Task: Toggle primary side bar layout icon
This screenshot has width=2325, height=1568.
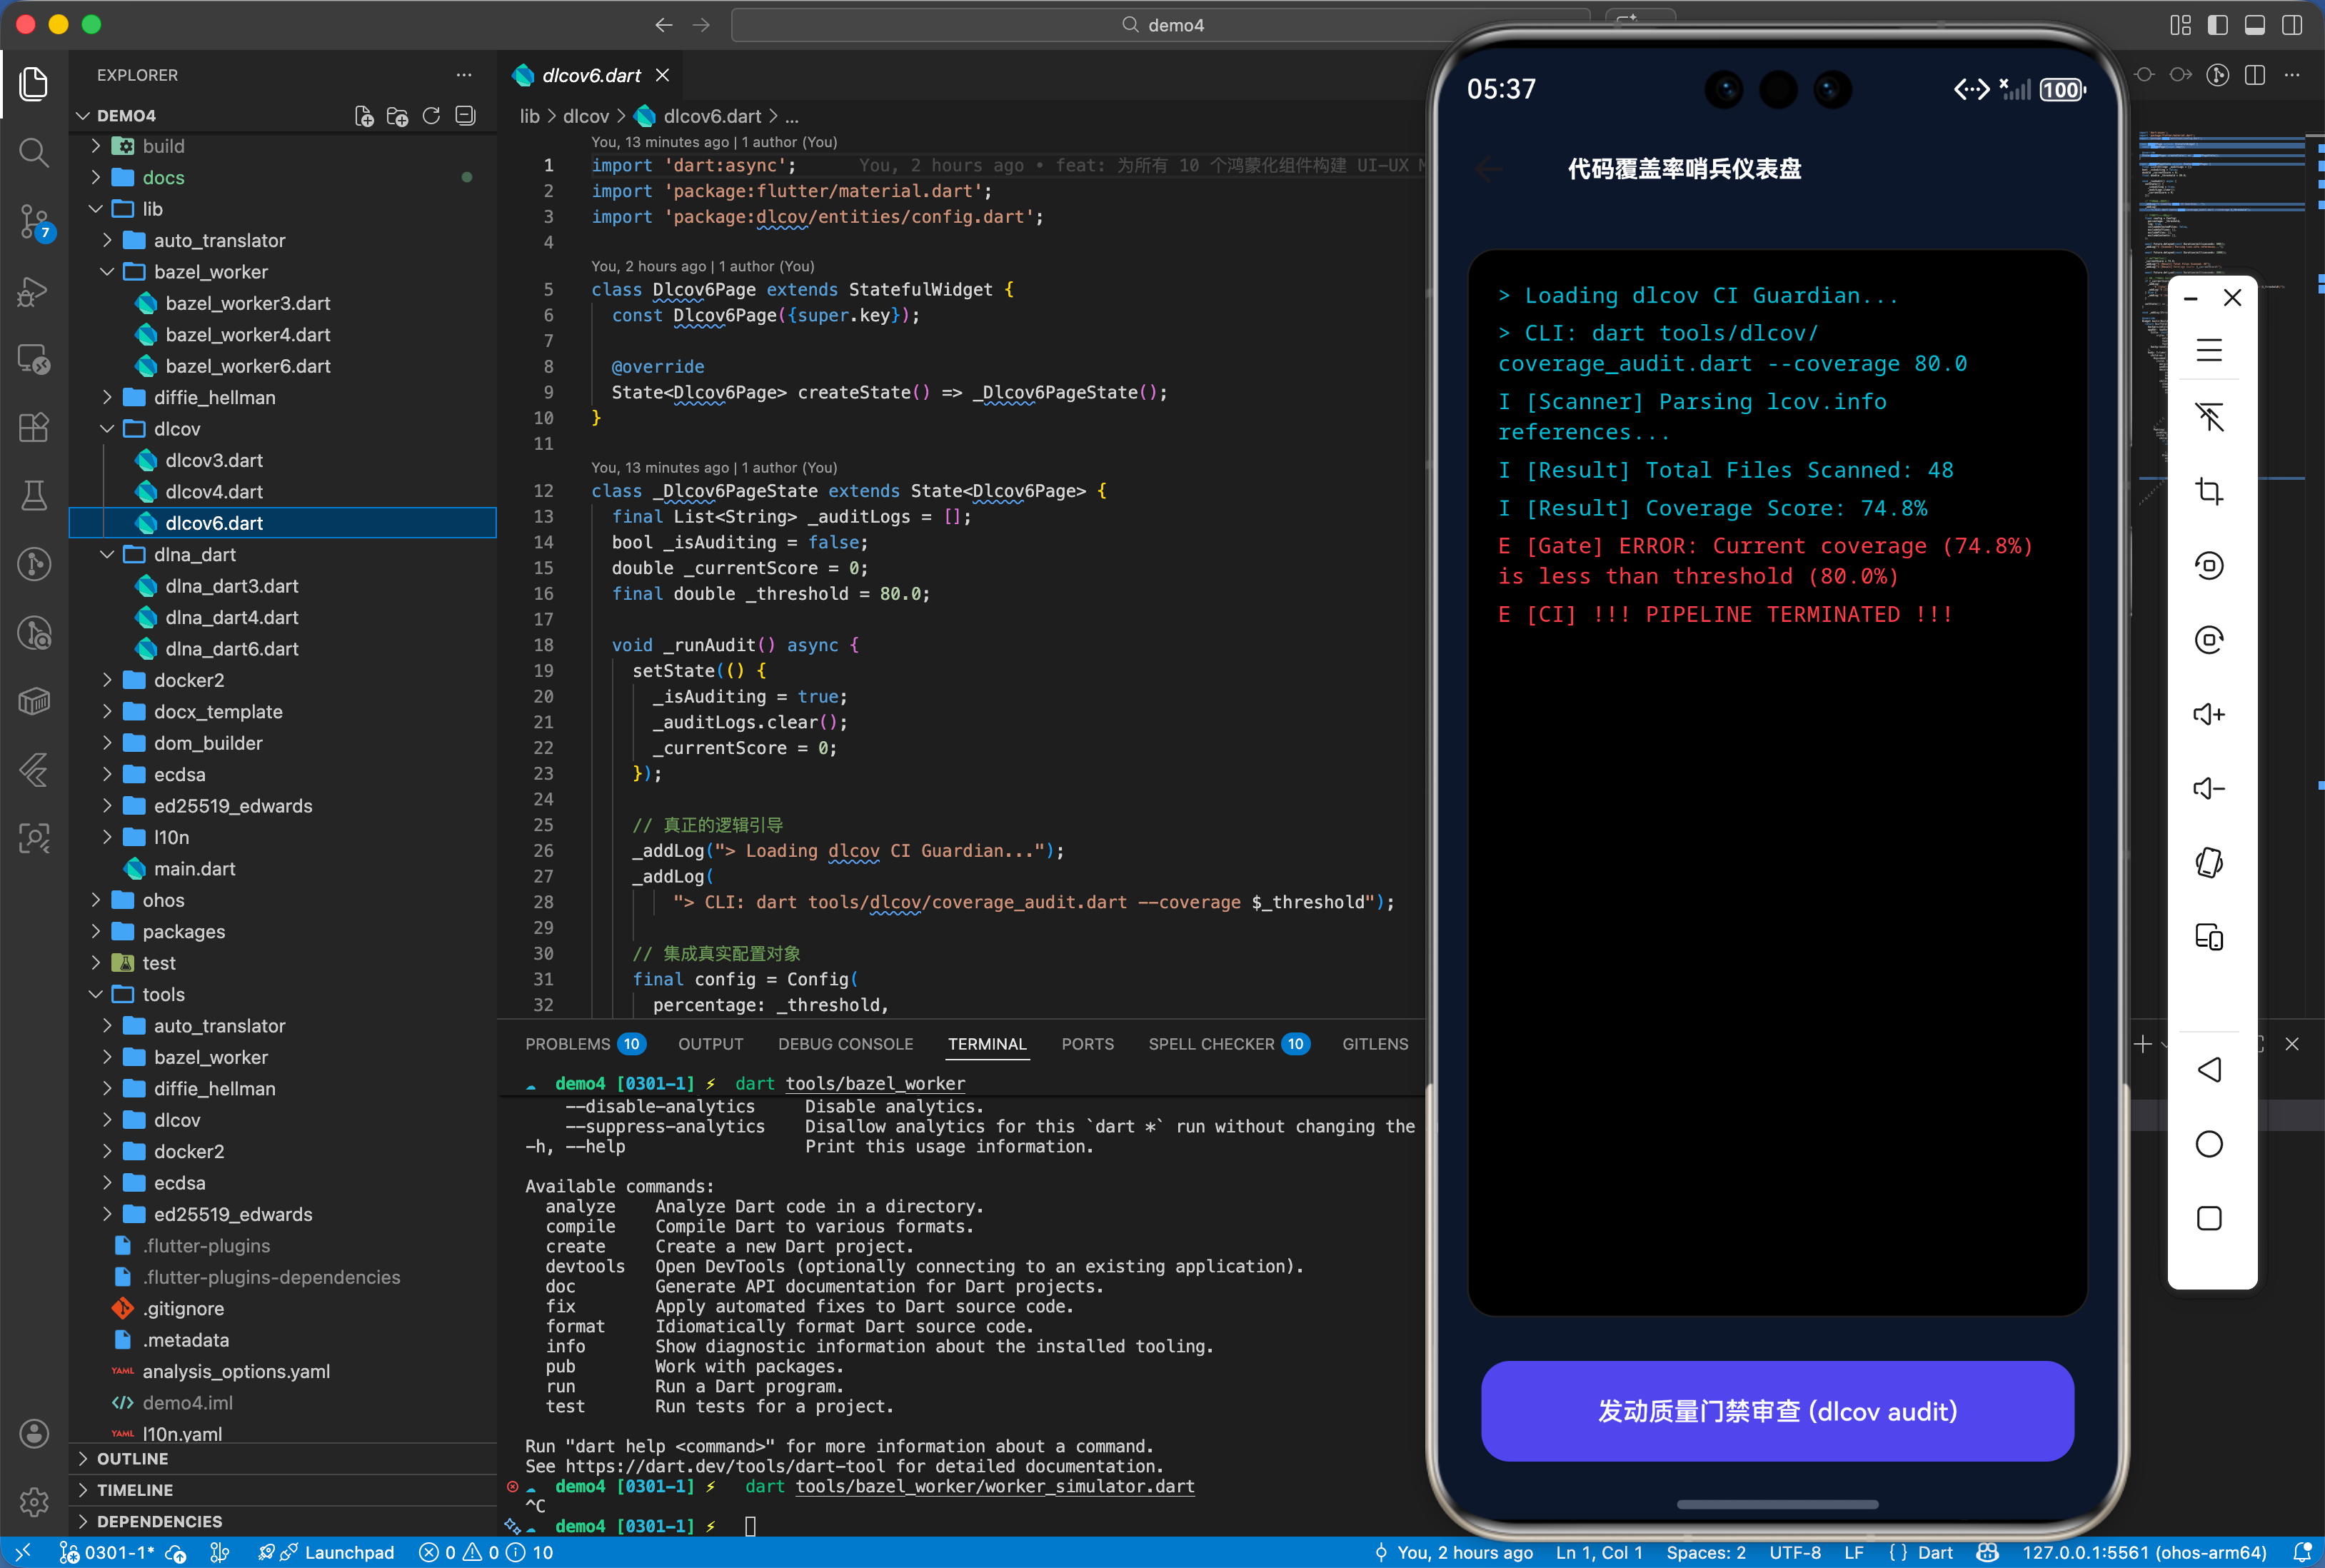Action: click(x=2217, y=25)
